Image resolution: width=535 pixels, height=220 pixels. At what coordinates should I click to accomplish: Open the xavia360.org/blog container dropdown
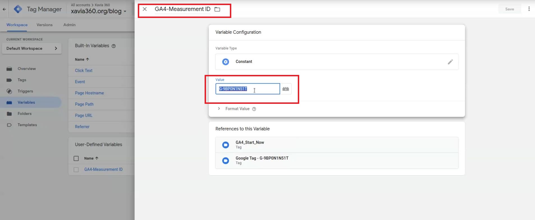click(x=99, y=11)
